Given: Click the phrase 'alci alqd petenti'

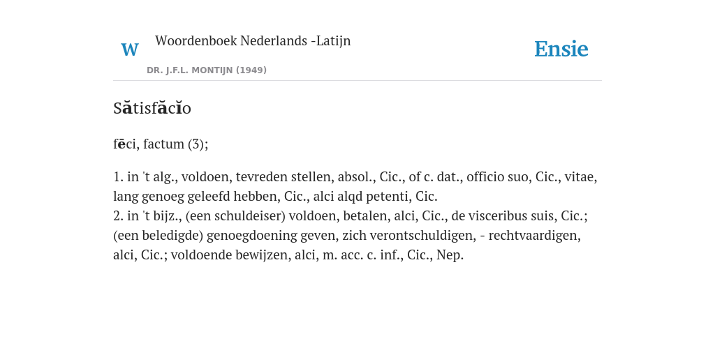Looking at the screenshot, I should click(x=362, y=196).
